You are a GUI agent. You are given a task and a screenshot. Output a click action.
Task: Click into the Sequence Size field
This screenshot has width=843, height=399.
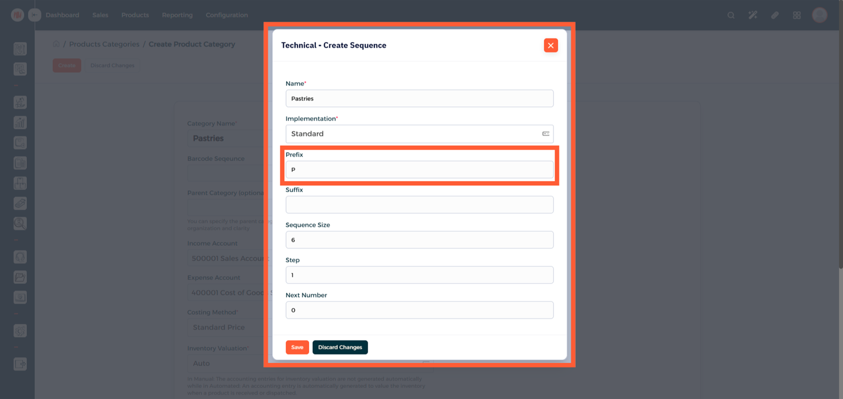[x=419, y=240]
